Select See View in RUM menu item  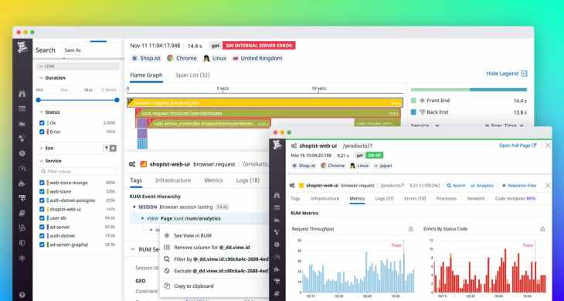point(192,235)
